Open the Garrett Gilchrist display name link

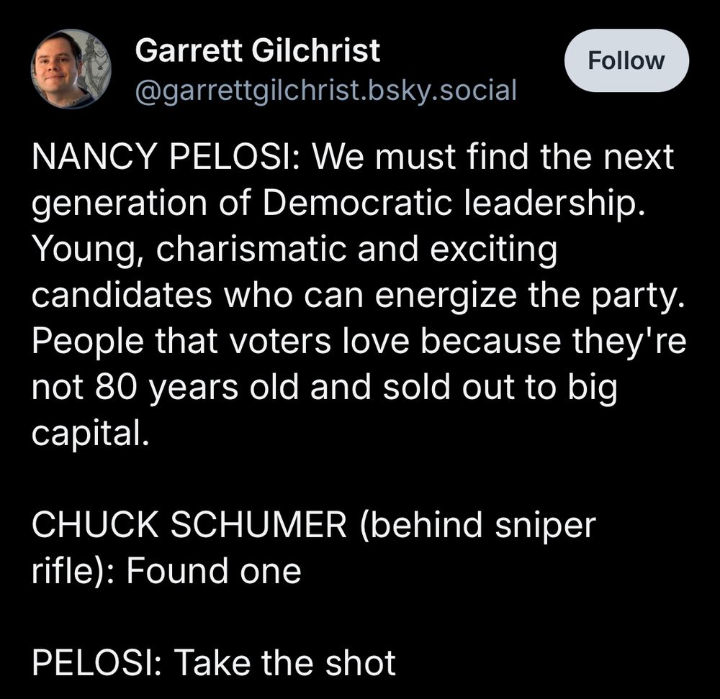(x=257, y=50)
